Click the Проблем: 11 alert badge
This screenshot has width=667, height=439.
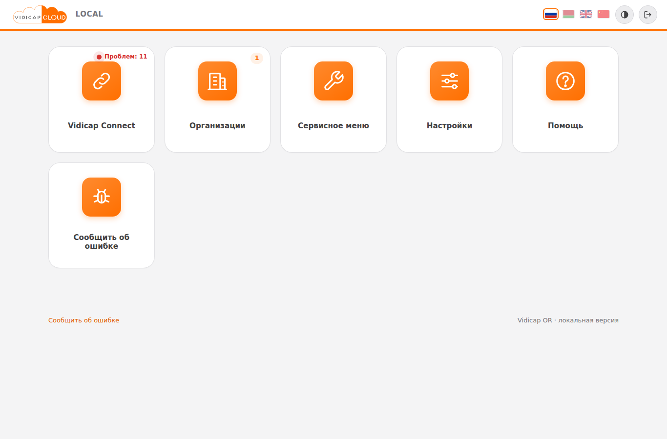pos(121,57)
